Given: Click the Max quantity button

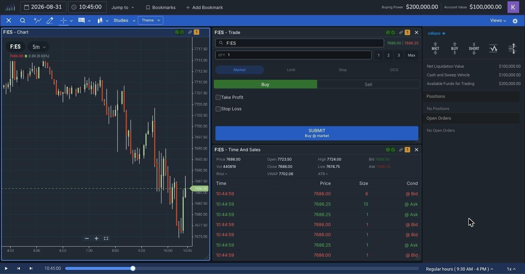Looking at the screenshot, I should [x=411, y=55].
